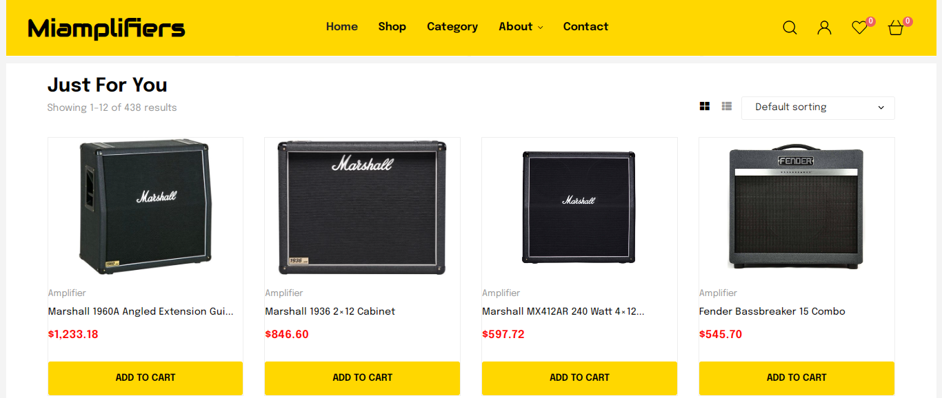This screenshot has width=942, height=398.
Task: Click Amplifier label under Marshall MX412AR
Action: coord(501,293)
